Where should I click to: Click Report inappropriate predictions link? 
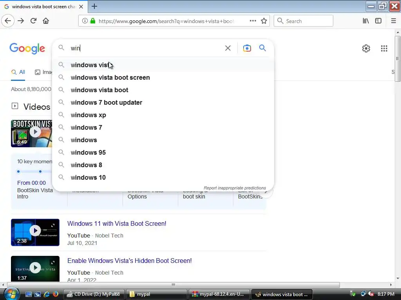coord(235,188)
